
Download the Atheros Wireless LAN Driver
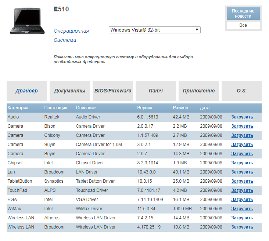(x=242, y=218)
